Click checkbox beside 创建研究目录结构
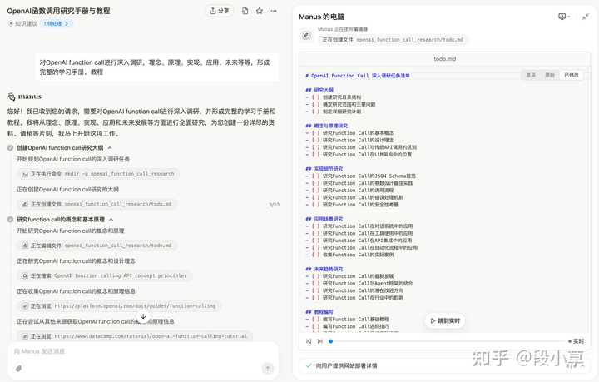 click(315, 97)
